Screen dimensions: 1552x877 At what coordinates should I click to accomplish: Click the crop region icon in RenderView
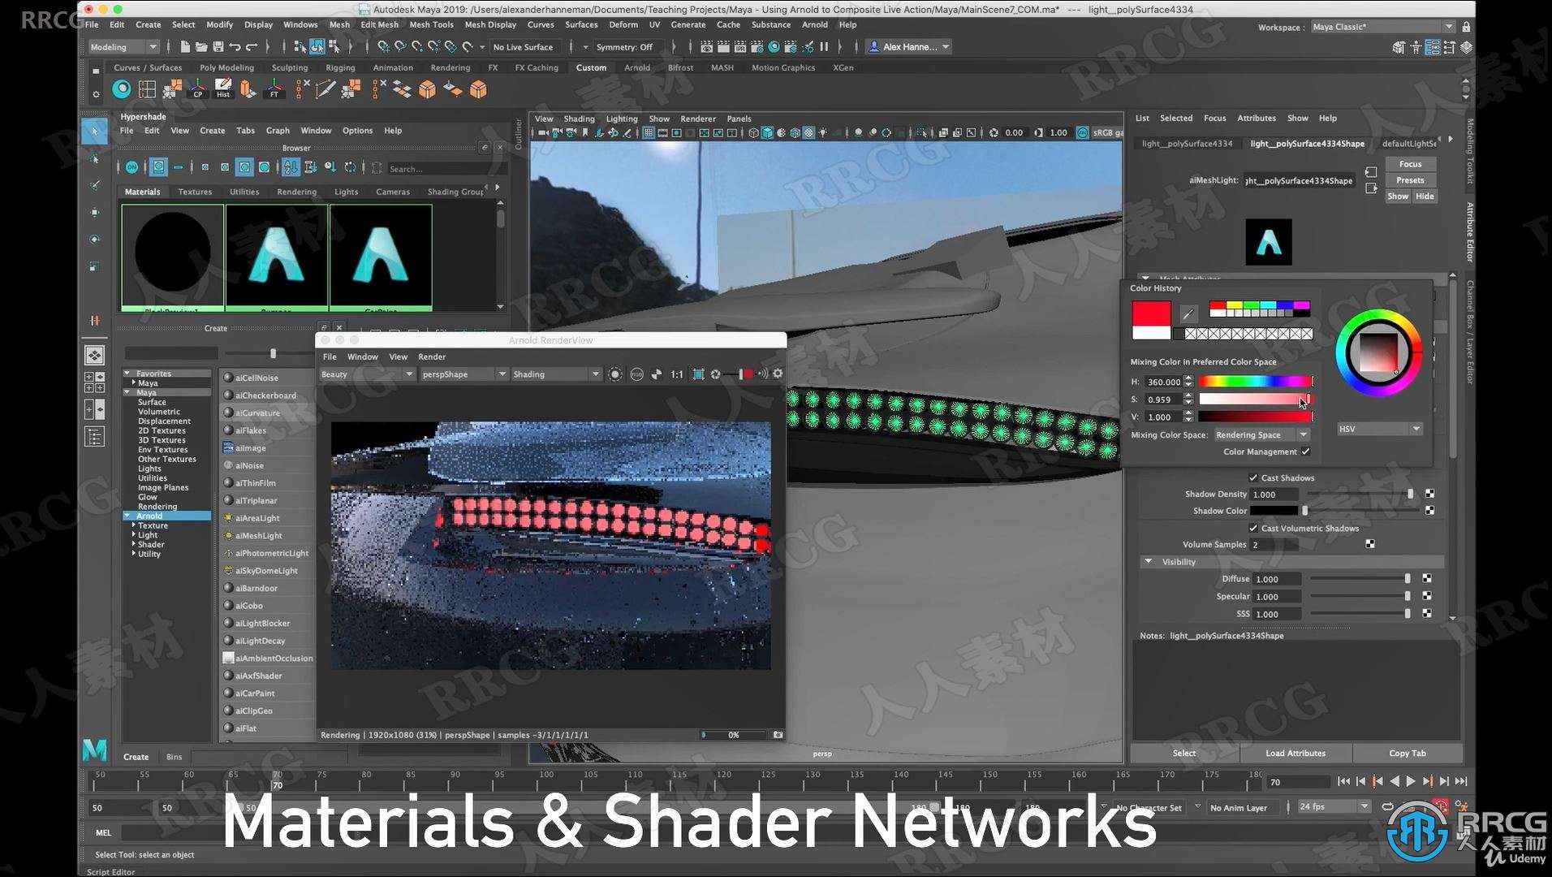pyautogui.click(x=698, y=374)
